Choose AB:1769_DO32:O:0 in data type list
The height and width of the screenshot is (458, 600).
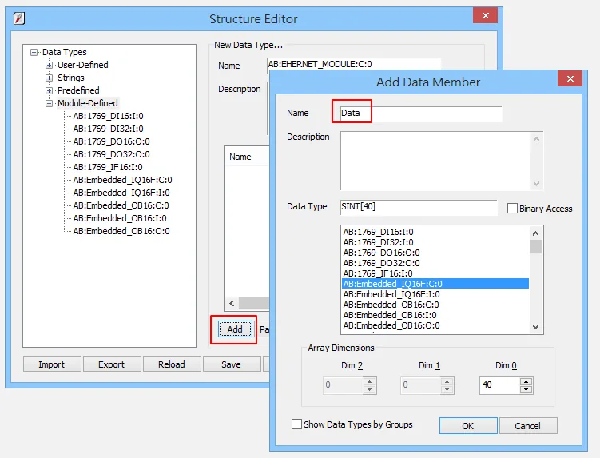coord(435,263)
